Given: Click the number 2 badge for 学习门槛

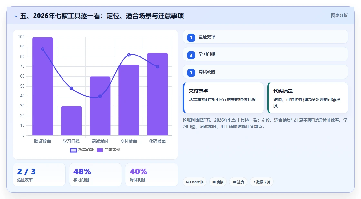Looking at the screenshot, I should (191, 55).
